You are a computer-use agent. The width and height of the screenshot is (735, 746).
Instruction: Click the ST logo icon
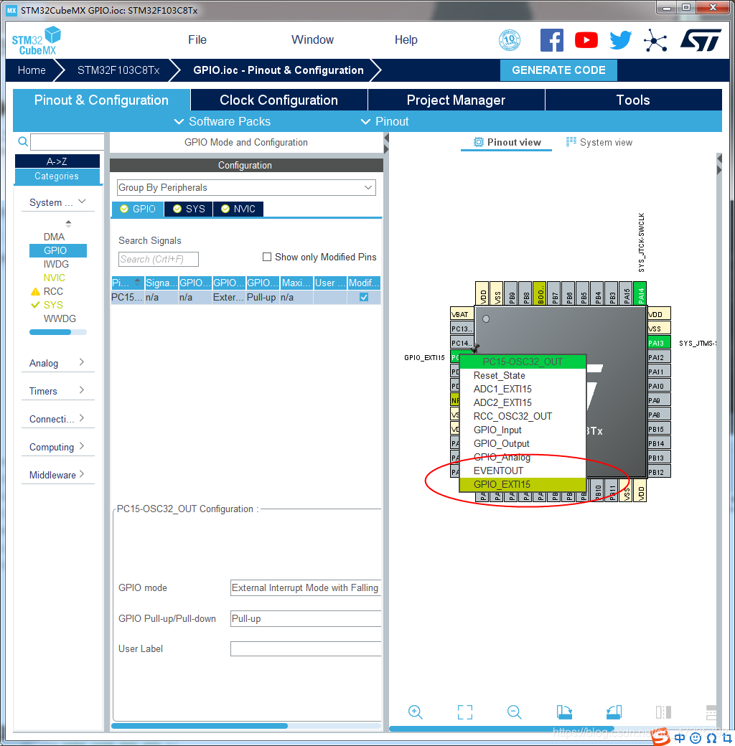[701, 40]
